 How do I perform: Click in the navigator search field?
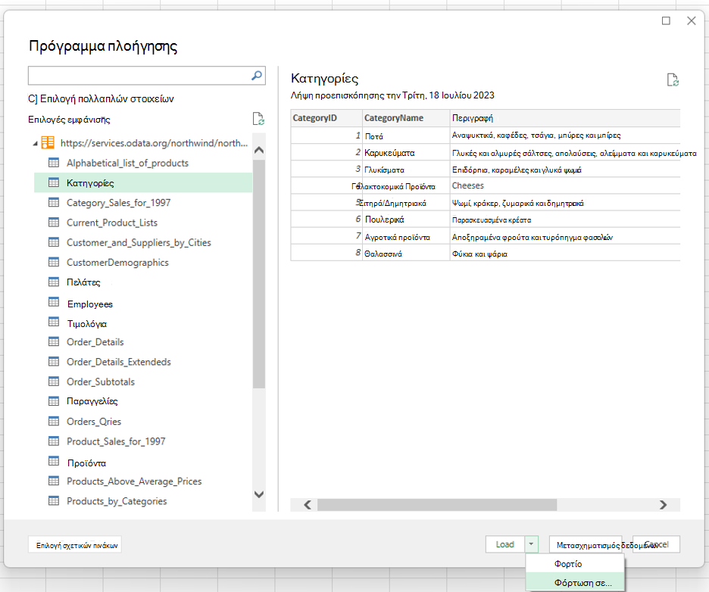[139, 76]
